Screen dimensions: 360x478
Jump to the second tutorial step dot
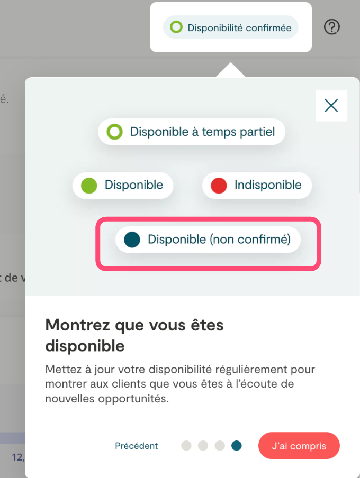pos(203,446)
